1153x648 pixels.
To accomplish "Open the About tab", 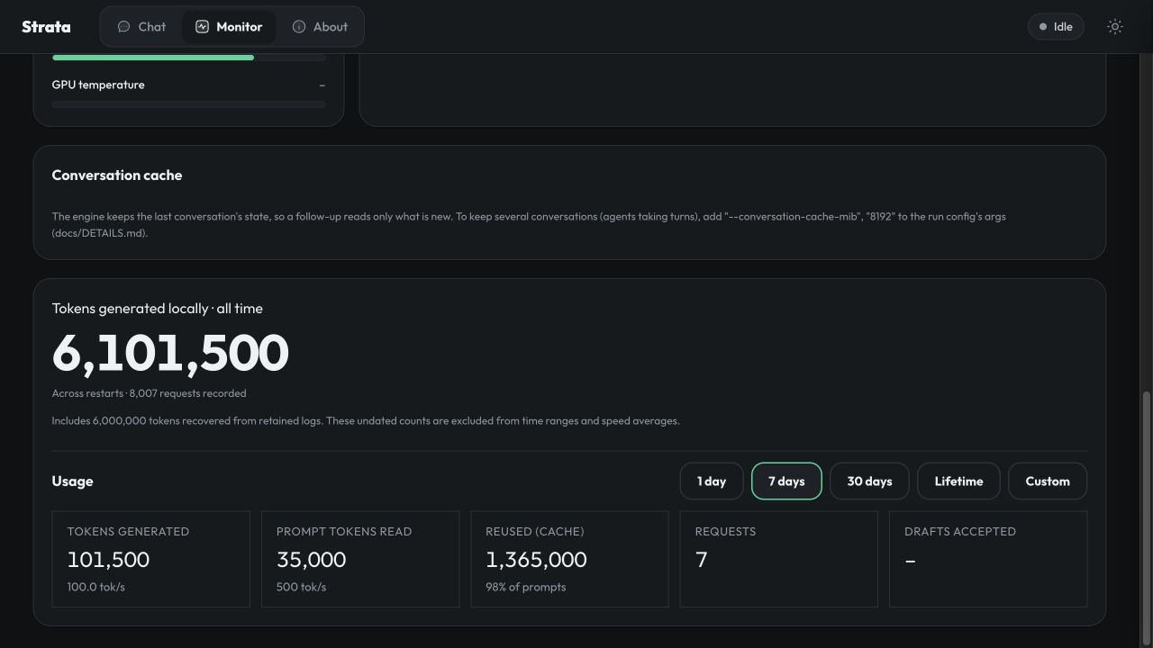I will (x=320, y=27).
